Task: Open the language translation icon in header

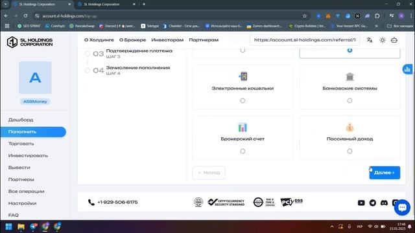Action: (x=370, y=40)
